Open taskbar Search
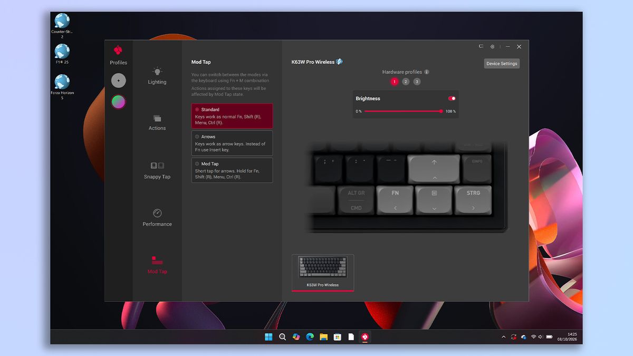 pyautogui.click(x=282, y=337)
